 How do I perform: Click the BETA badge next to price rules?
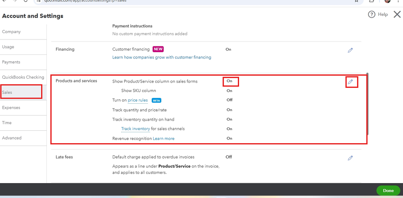pos(156,100)
